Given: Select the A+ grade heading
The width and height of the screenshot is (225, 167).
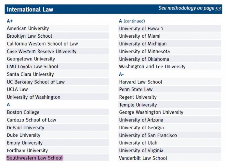Looking at the screenshot, I should click(x=10, y=21).
